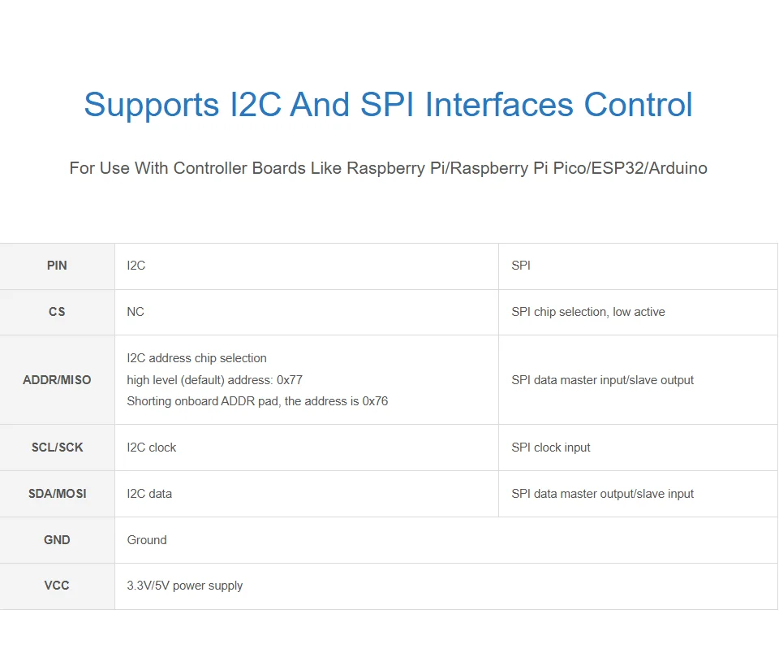This screenshot has width=779, height=653.
Task: Click the ADDR/MISO pin label
Action: (57, 380)
